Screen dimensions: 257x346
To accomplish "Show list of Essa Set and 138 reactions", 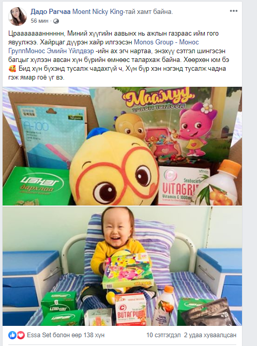I will [66, 335].
